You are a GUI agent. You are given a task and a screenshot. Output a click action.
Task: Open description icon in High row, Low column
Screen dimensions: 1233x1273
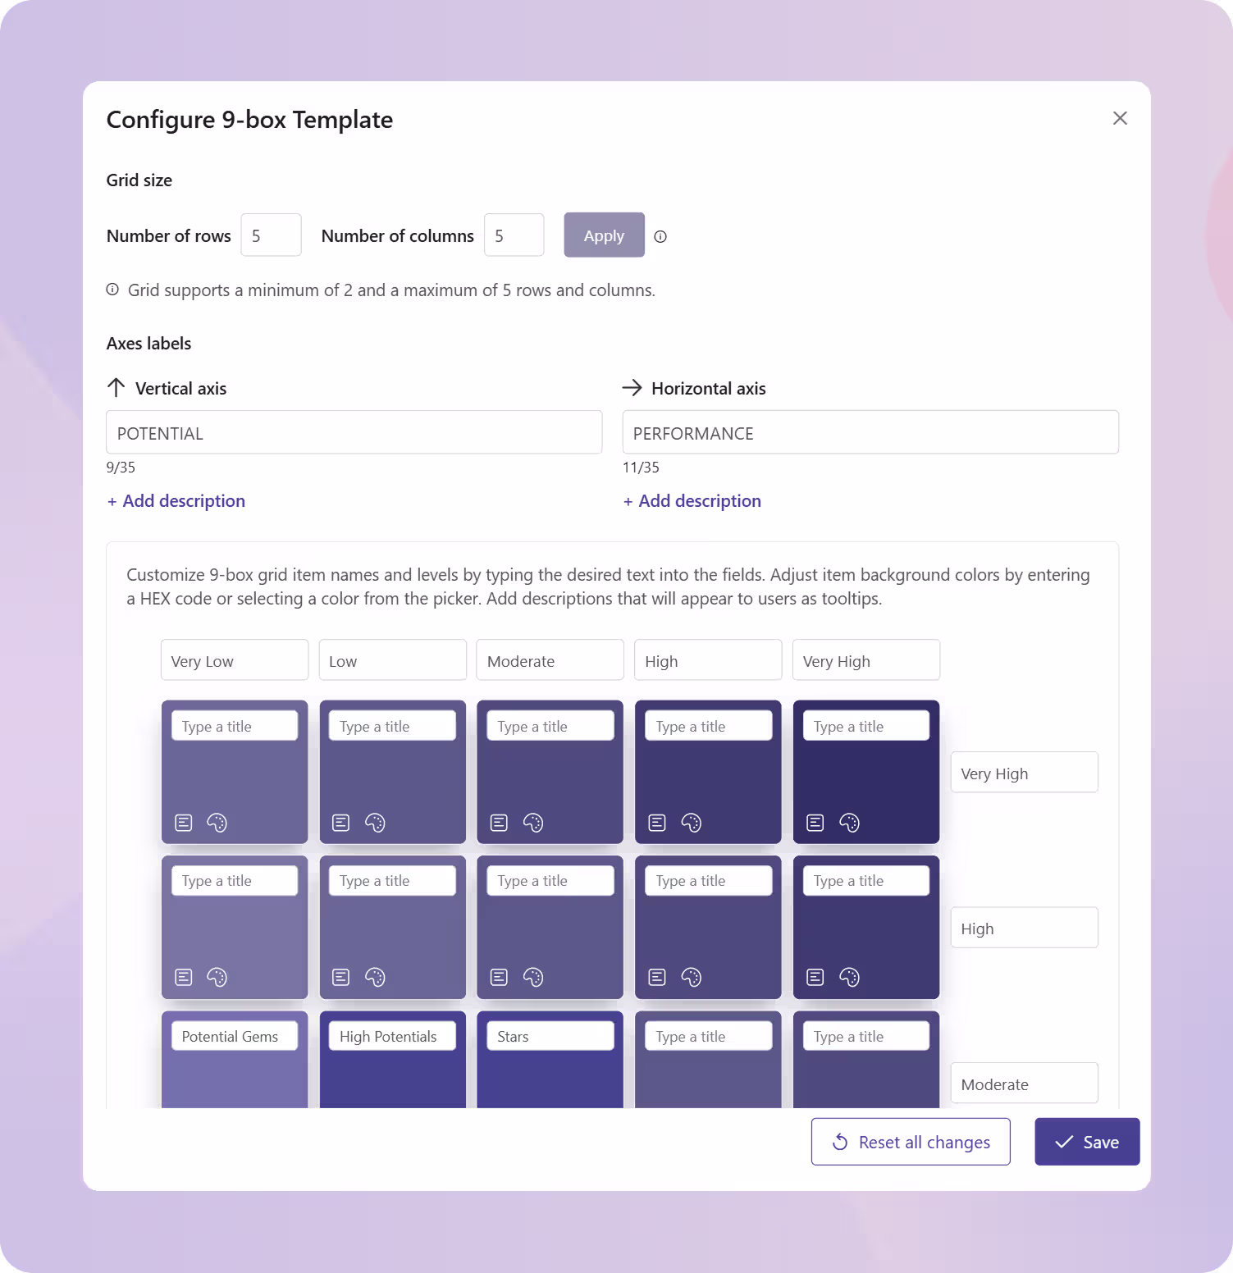[x=341, y=977]
